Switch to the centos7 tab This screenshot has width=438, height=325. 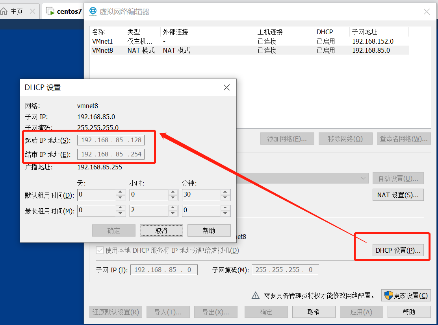click(x=63, y=11)
